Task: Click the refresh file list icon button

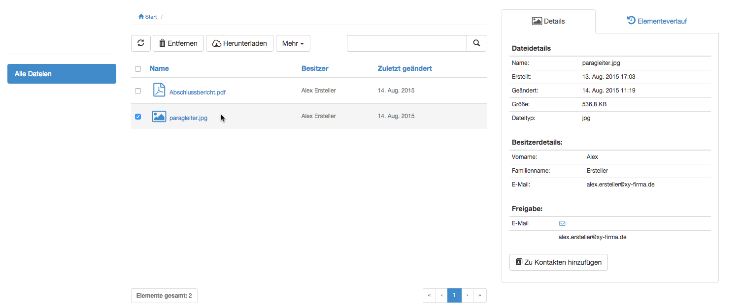Action: pos(141,43)
